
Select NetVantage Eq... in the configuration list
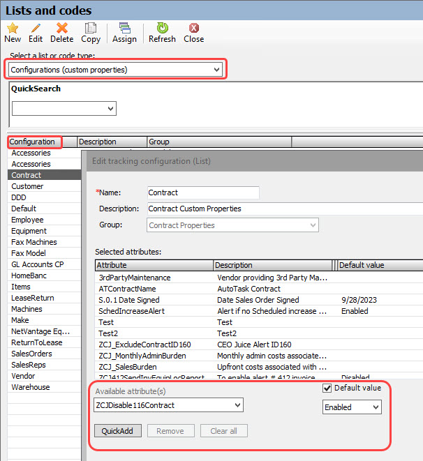point(44,331)
